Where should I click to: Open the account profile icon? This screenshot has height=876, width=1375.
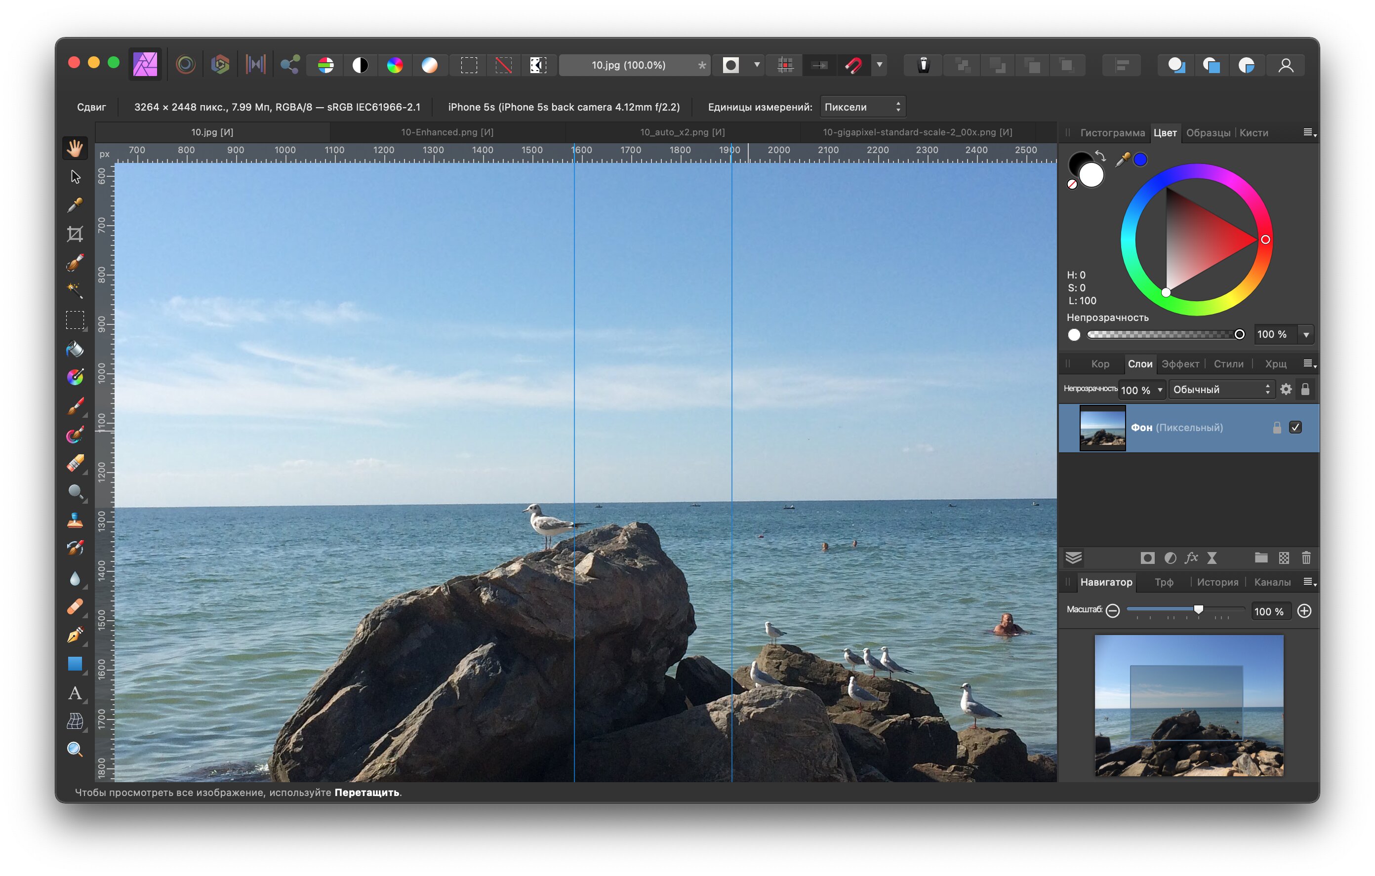click(x=1286, y=65)
